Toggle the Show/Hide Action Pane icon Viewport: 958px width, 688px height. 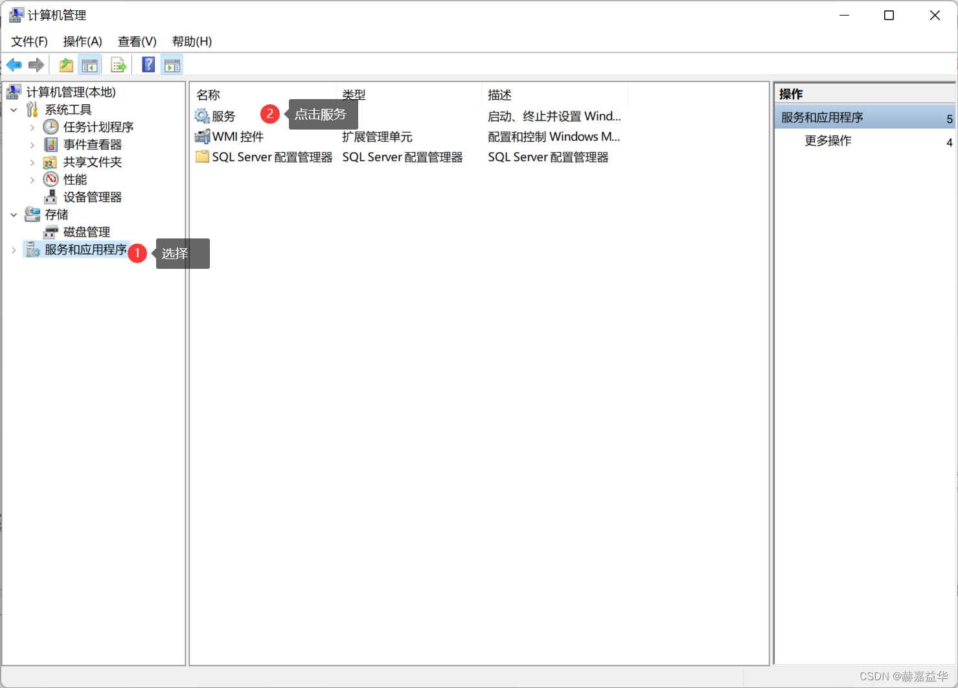pyautogui.click(x=172, y=65)
